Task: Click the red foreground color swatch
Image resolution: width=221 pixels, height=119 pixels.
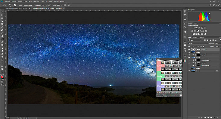Action: [2, 77]
